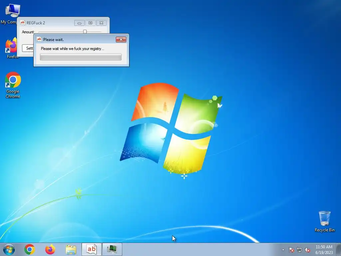
Task: Open the Recycle Bin icon
Action: tap(324, 221)
